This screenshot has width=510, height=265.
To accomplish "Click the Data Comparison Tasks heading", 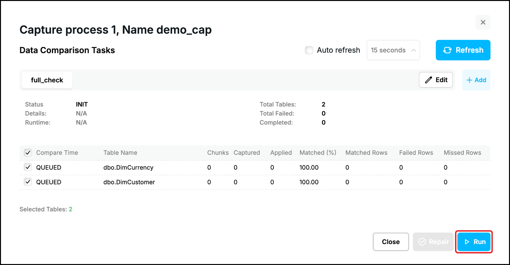I will [x=67, y=50].
